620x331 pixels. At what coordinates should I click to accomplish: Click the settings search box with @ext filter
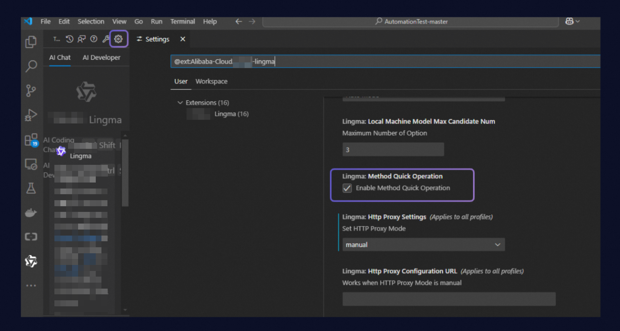tap(385, 61)
